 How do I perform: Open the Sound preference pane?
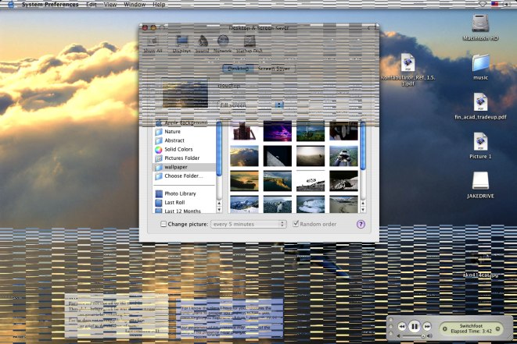click(x=203, y=42)
